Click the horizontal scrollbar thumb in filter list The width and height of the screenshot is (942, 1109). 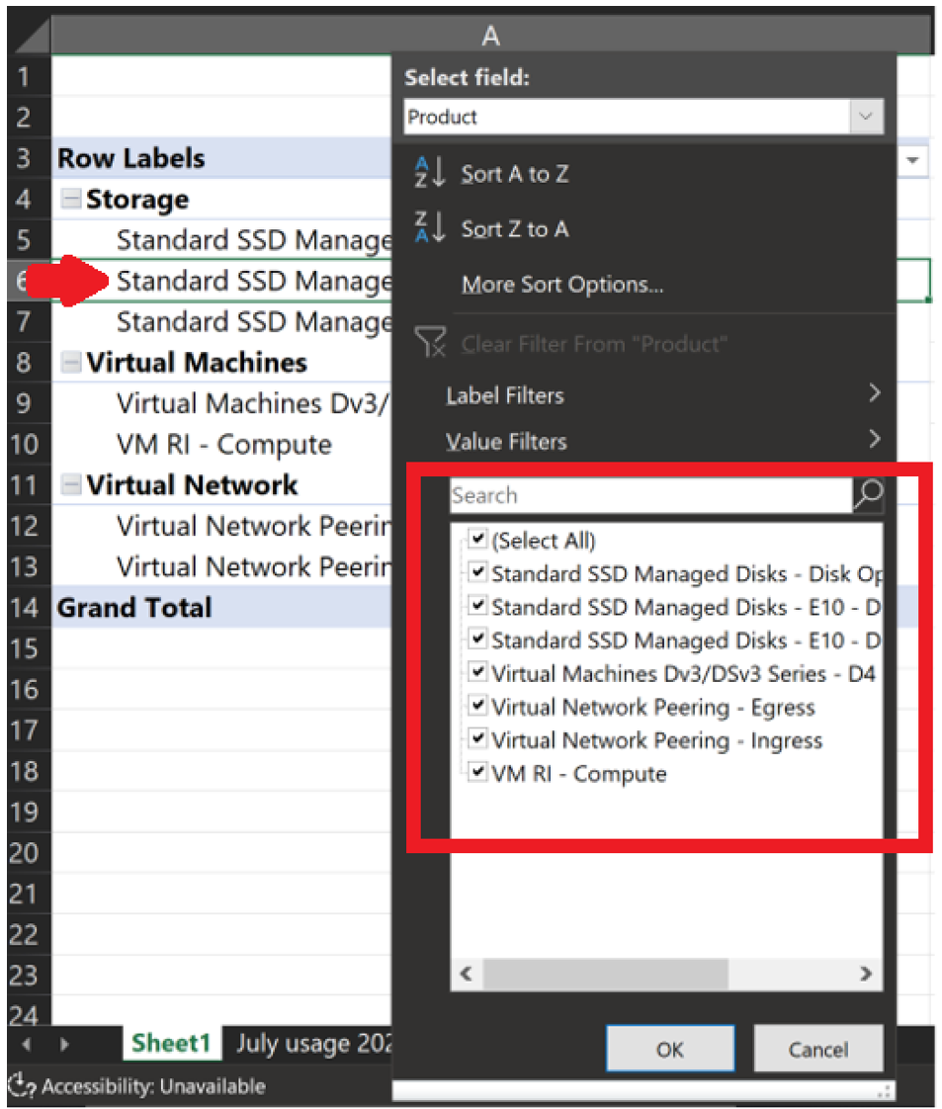pos(605,974)
